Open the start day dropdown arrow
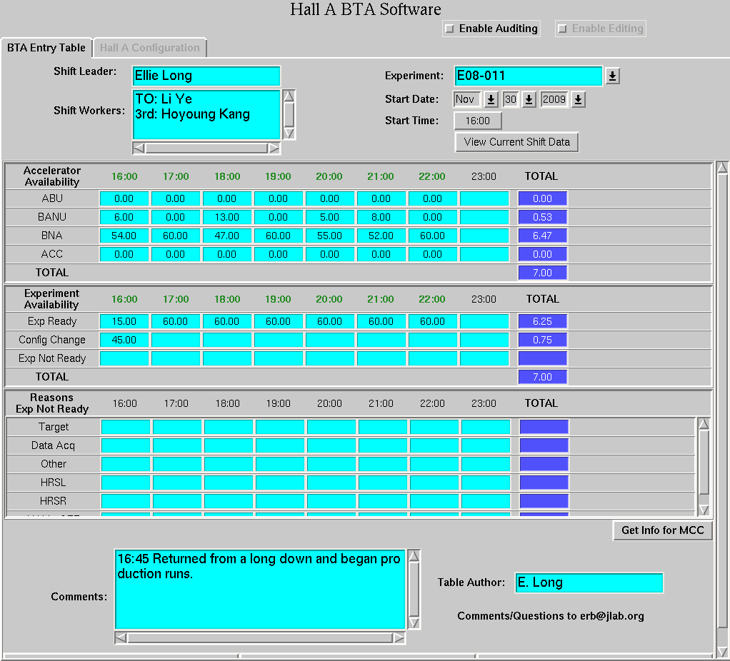730x661 pixels. coord(529,99)
